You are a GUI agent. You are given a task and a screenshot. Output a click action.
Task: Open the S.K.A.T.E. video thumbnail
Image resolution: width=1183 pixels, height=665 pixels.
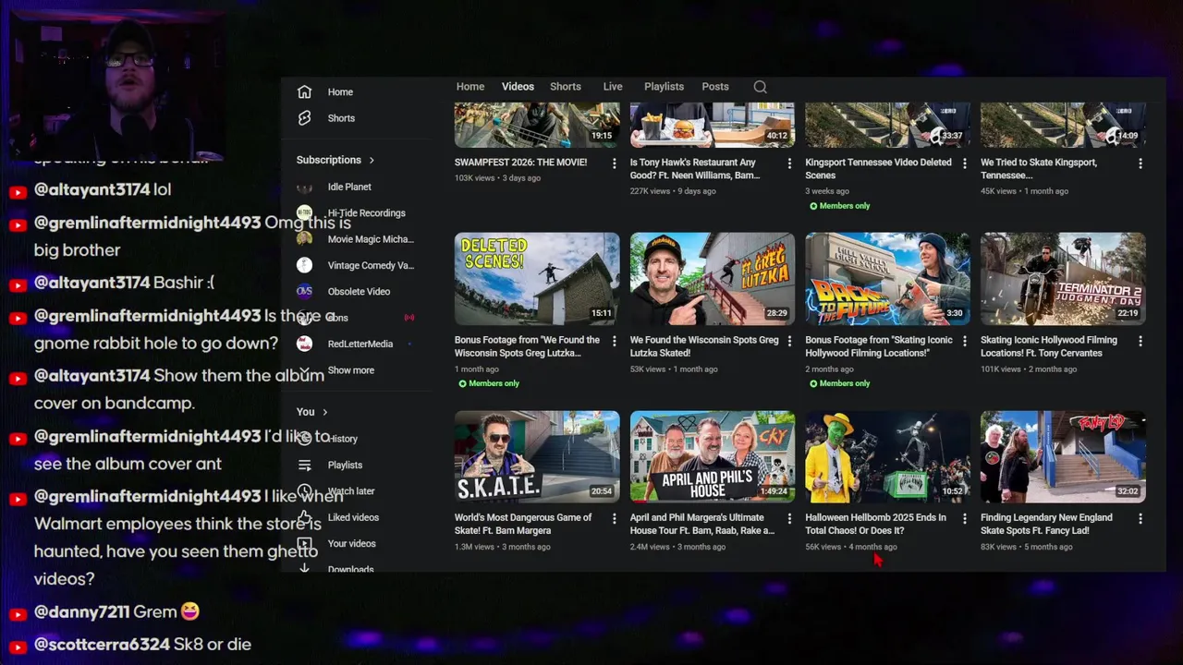[537, 457]
